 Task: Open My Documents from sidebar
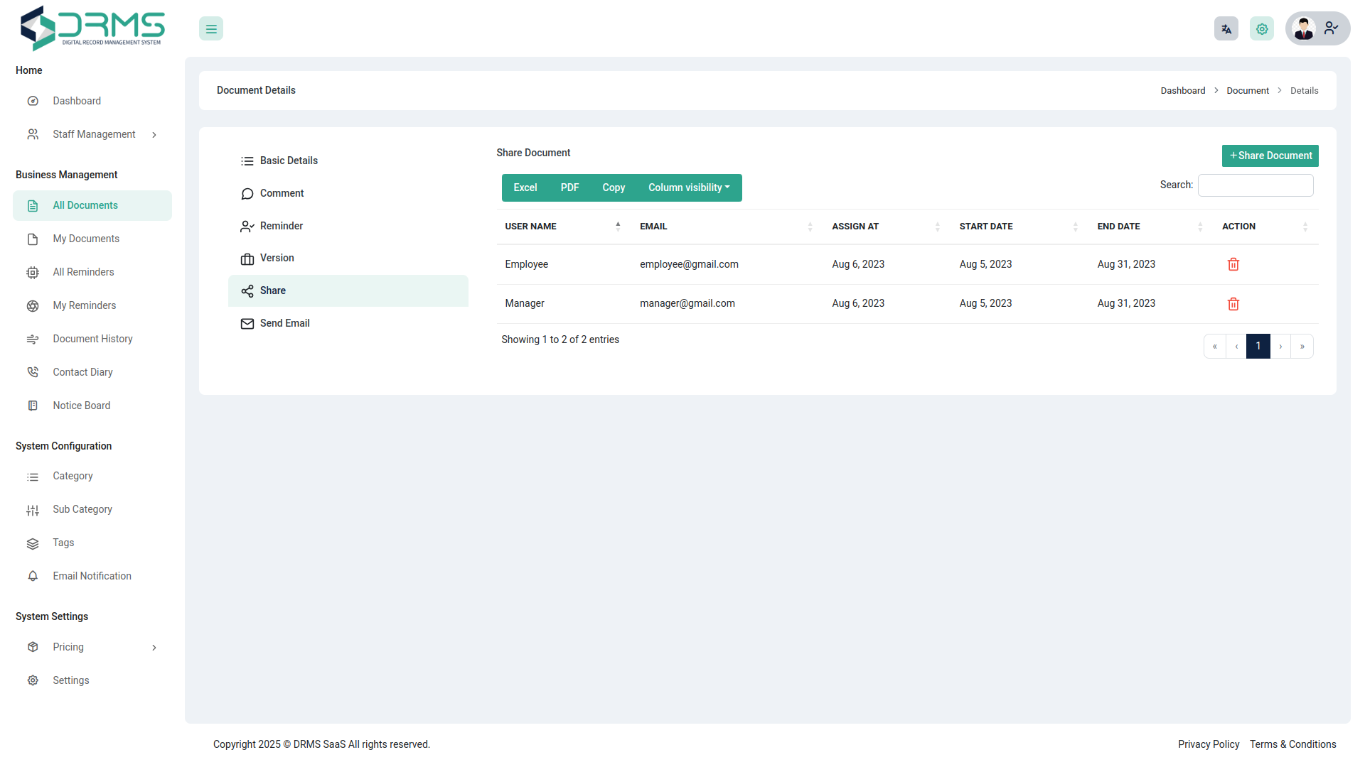[85, 239]
